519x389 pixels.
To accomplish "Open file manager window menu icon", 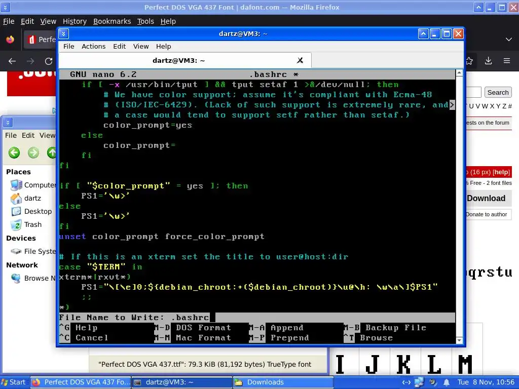I will click(x=8, y=123).
